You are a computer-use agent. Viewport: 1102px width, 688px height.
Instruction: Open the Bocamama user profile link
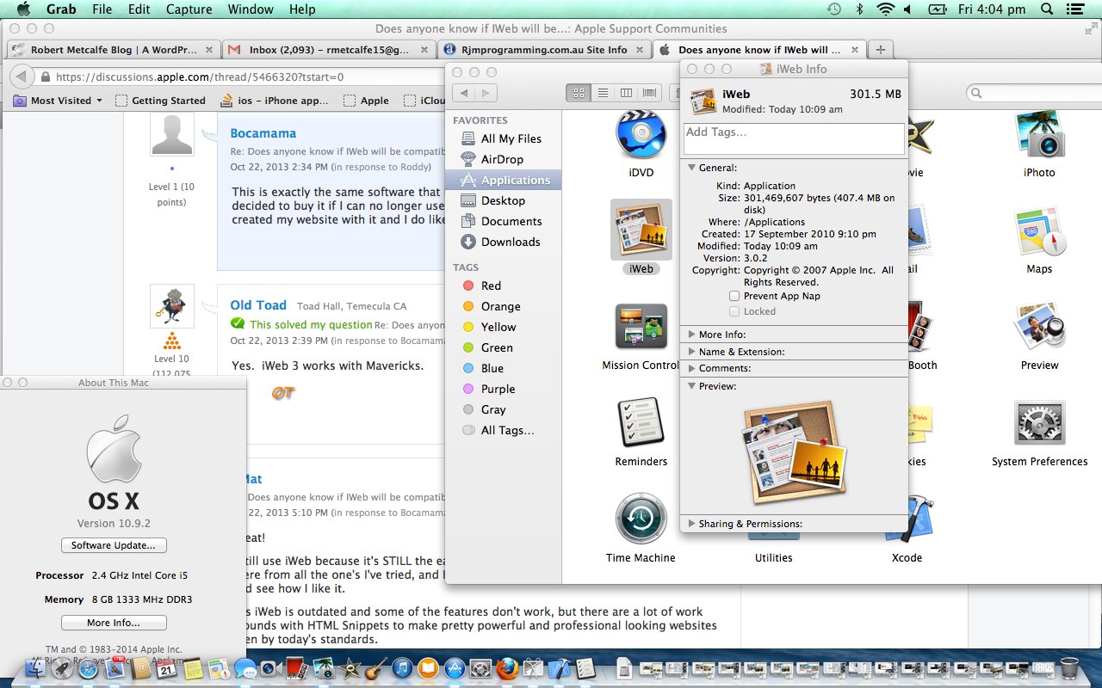pyautogui.click(x=263, y=133)
